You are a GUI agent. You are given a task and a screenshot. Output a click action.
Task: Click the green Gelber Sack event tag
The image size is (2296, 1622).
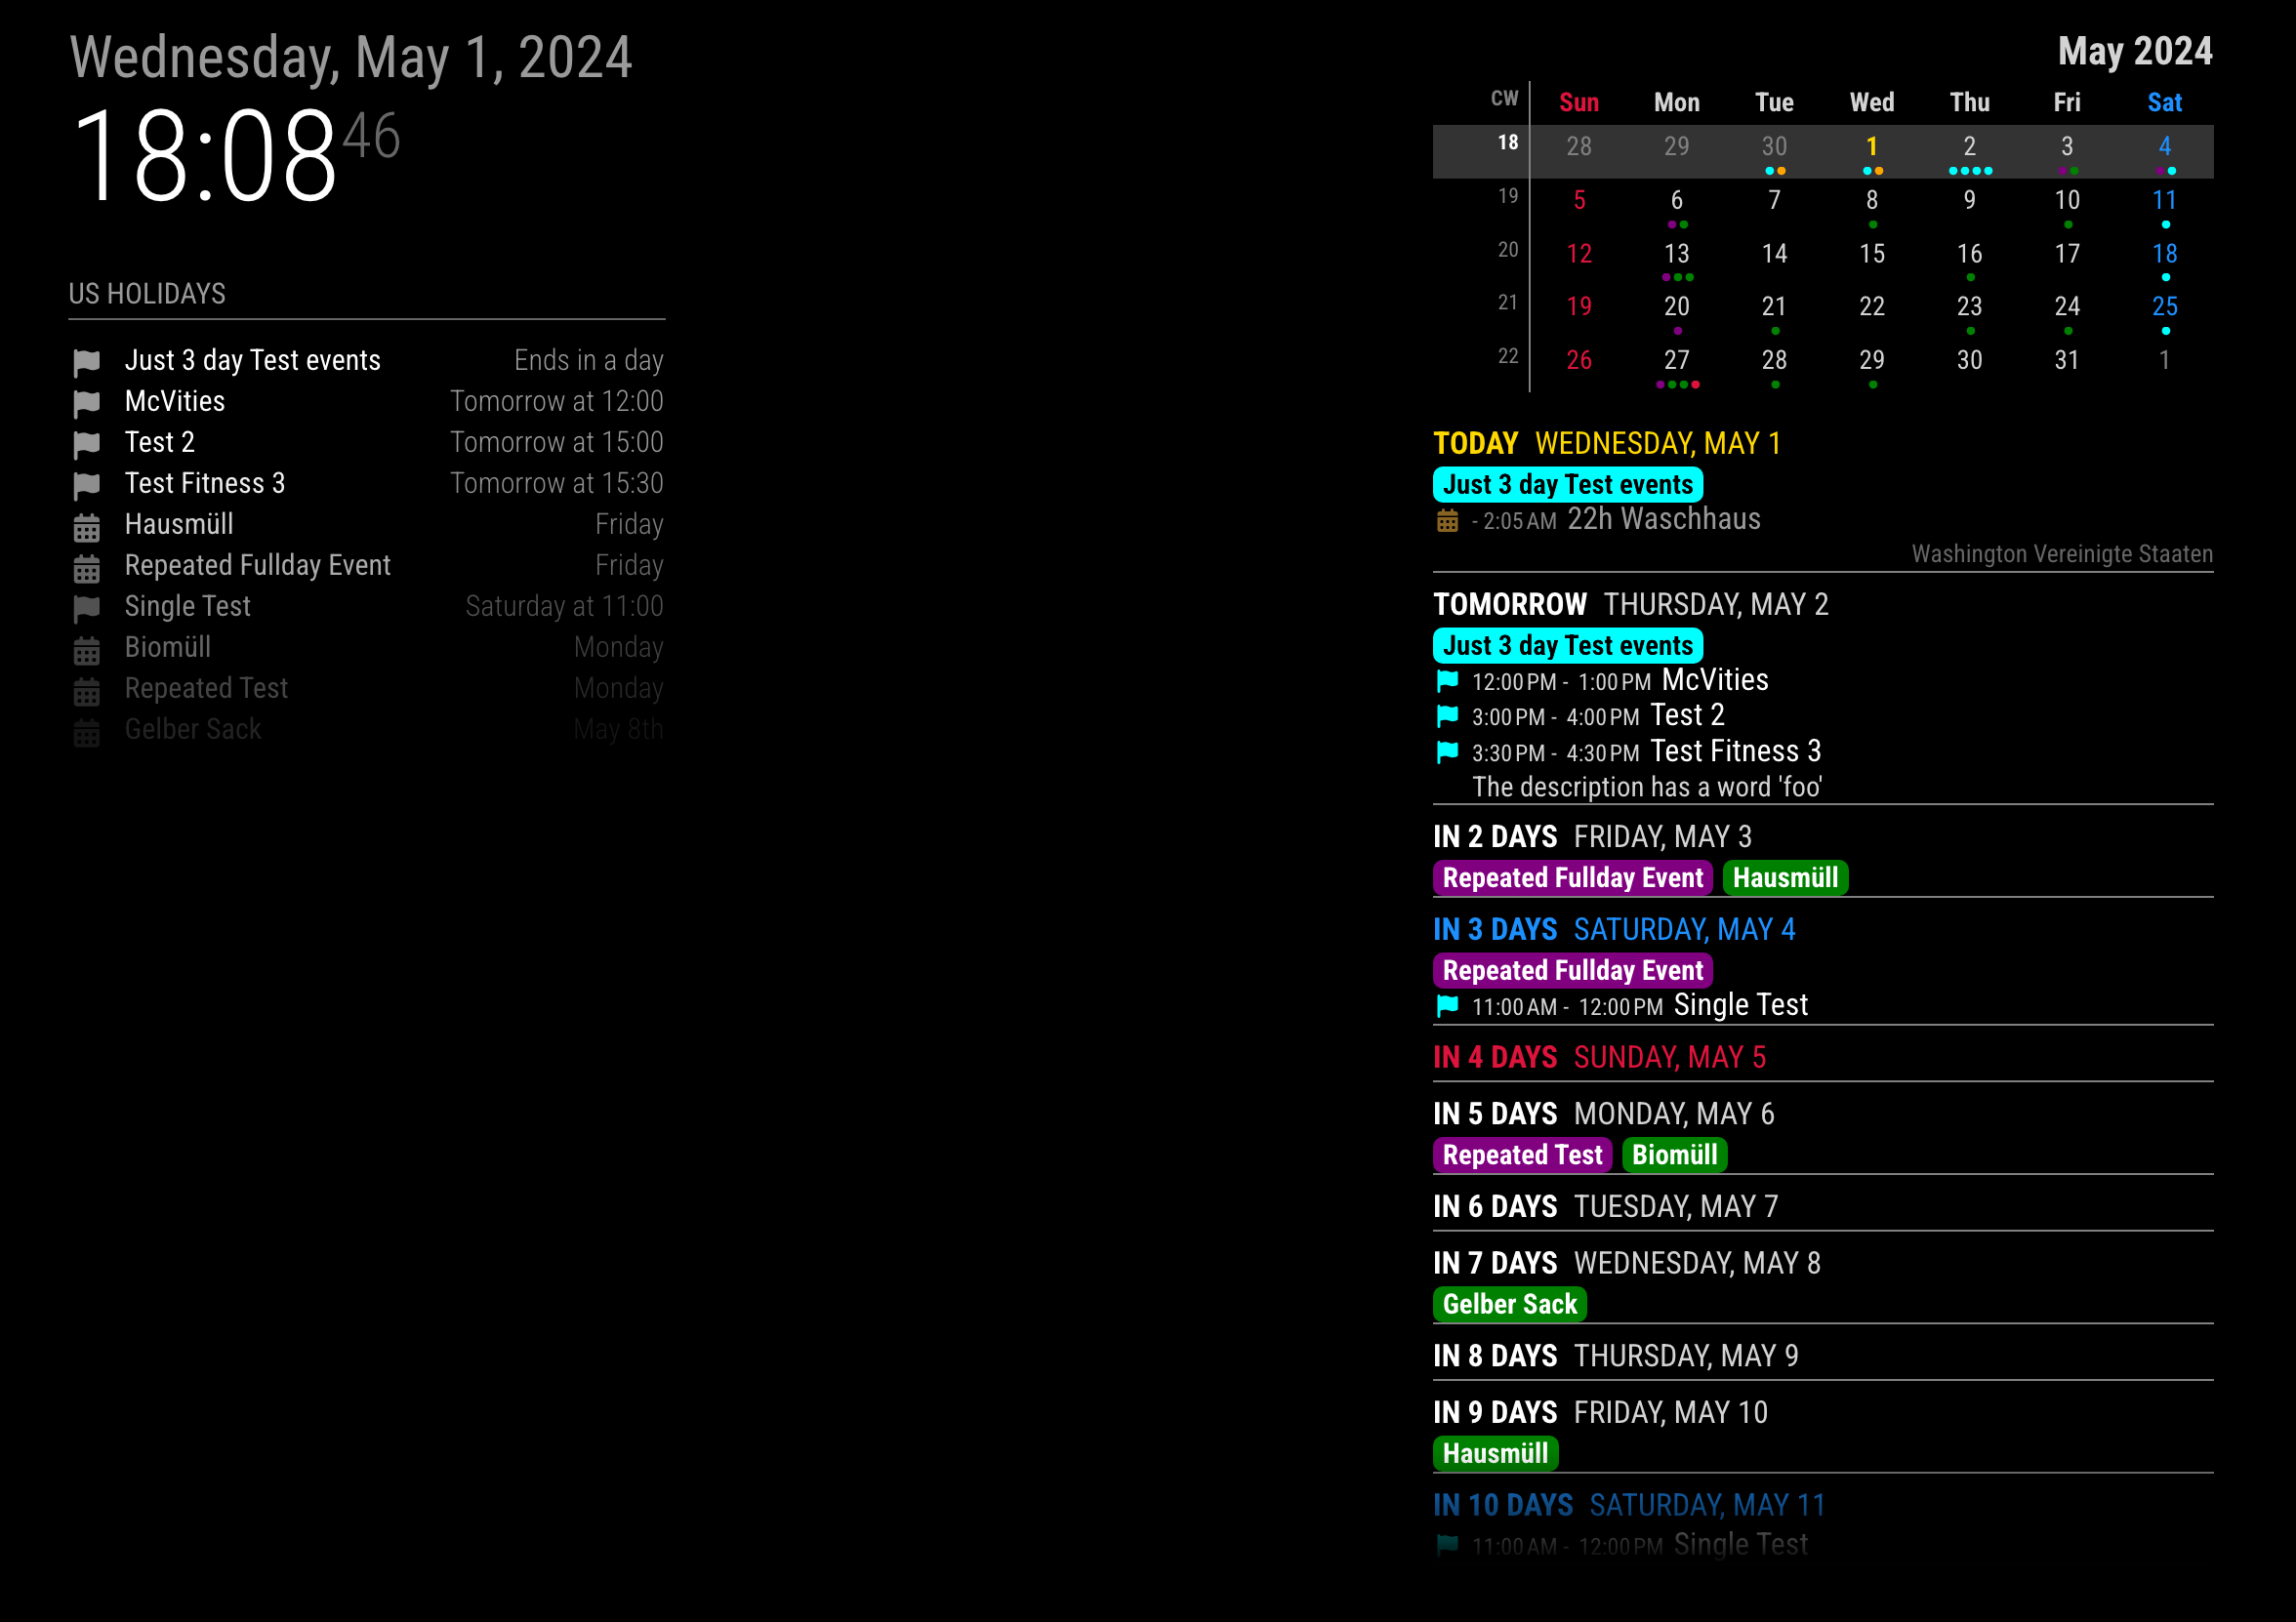[x=1509, y=1304]
